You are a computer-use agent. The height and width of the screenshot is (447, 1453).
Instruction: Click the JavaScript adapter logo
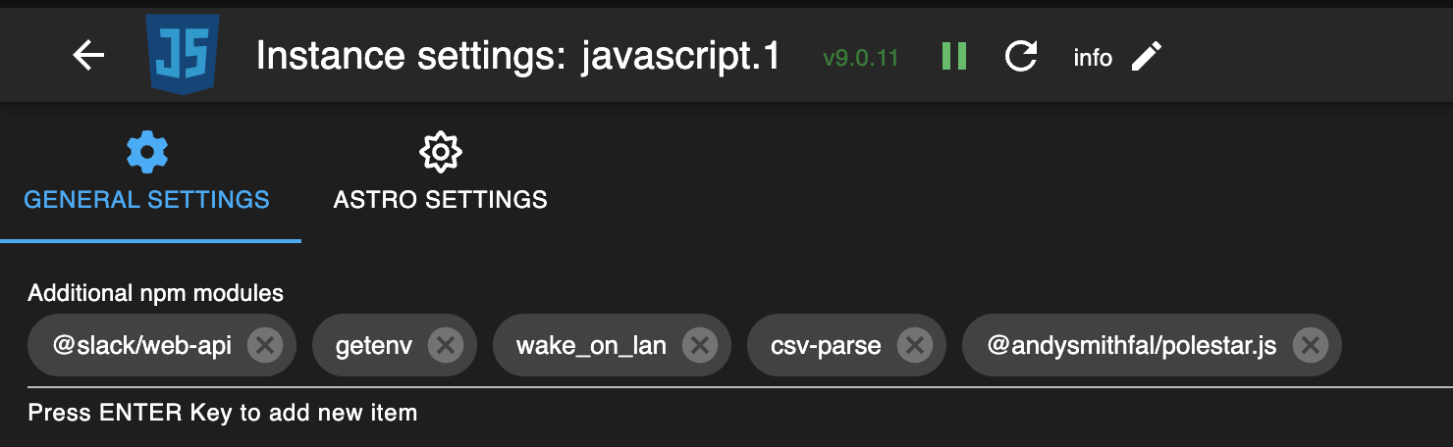click(x=182, y=55)
